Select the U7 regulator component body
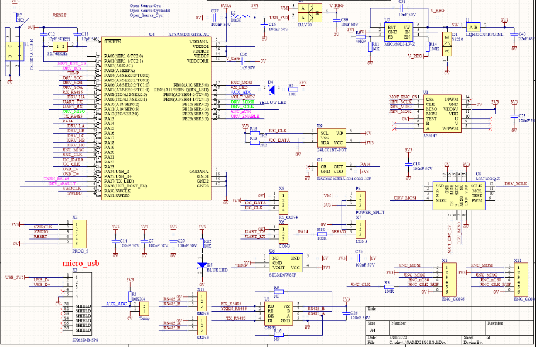 coord(398,32)
